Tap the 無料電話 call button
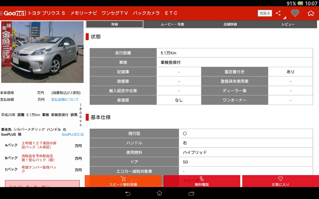The image size is (319, 199). tap(202, 181)
